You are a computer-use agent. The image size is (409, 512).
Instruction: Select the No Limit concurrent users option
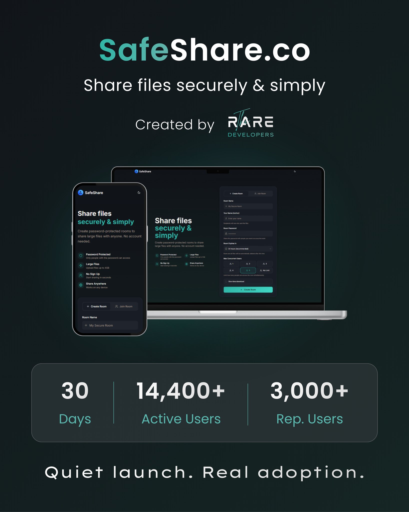pyautogui.click(x=265, y=270)
